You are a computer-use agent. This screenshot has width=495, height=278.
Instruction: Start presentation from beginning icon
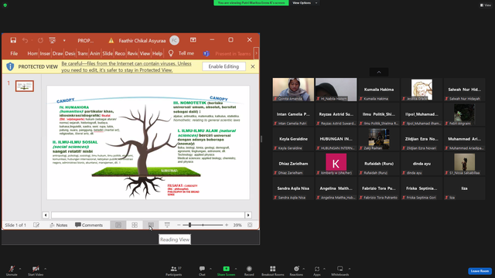[53, 40]
